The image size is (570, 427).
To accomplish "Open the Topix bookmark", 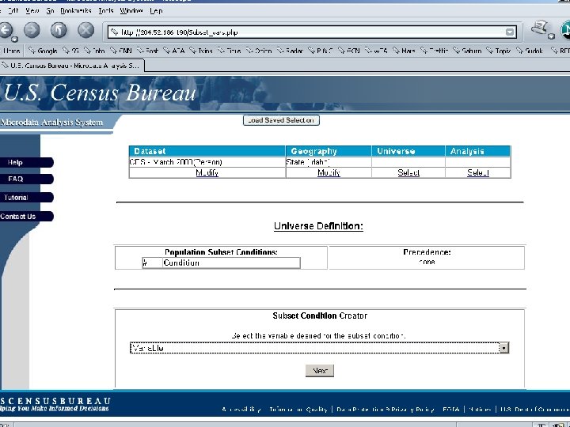I will pyautogui.click(x=499, y=51).
